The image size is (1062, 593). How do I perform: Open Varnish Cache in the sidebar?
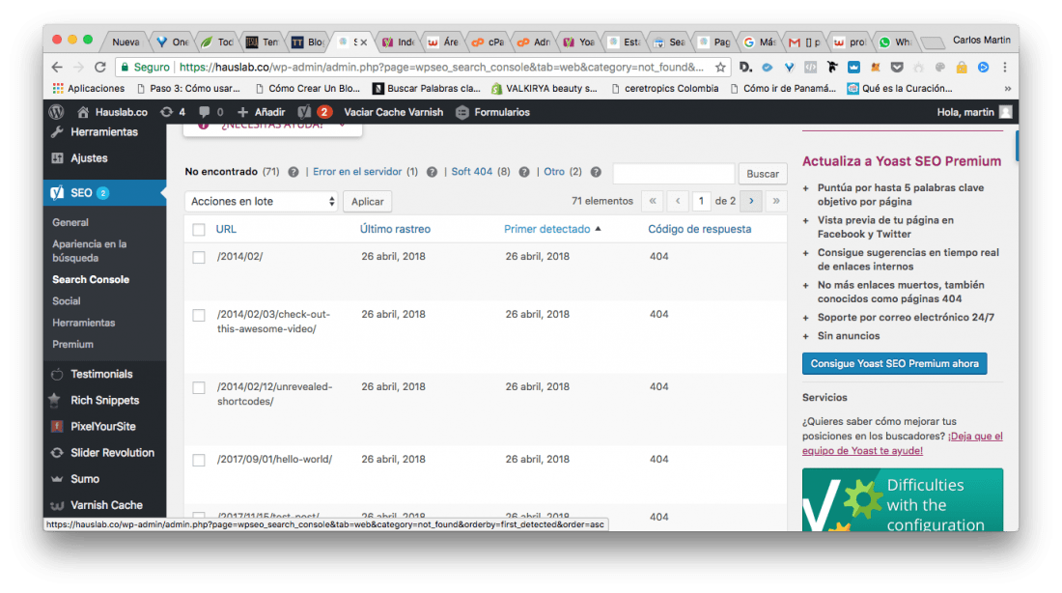click(x=104, y=505)
